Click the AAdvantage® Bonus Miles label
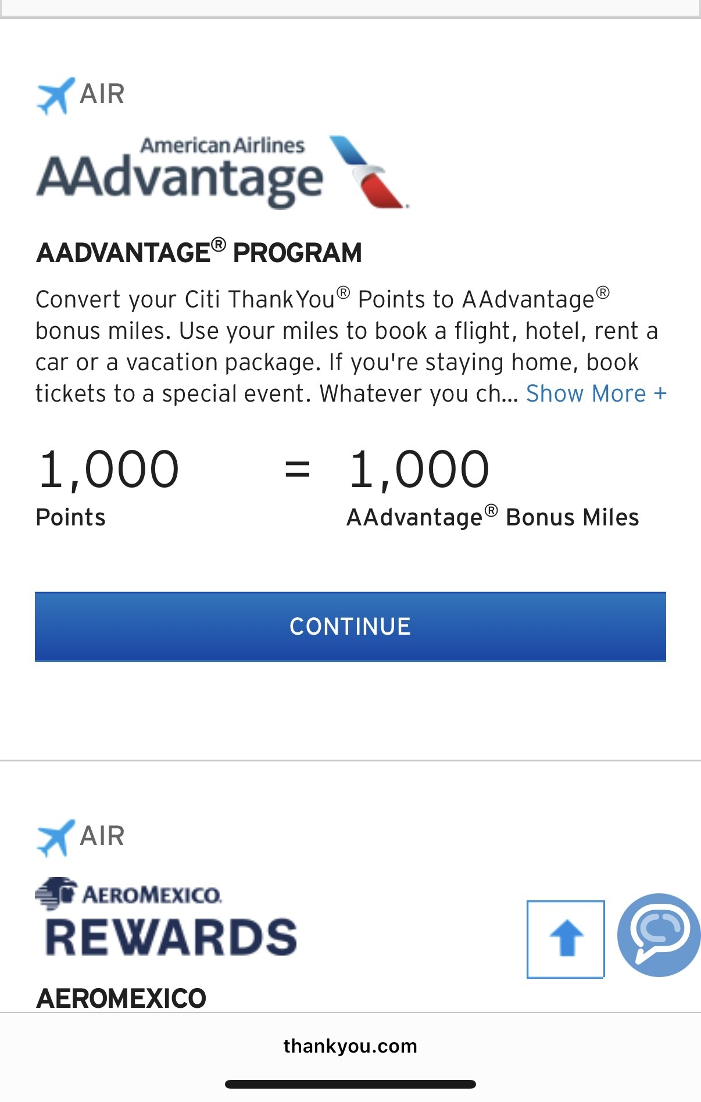Image resolution: width=701 pixels, height=1102 pixels. point(493,517)
